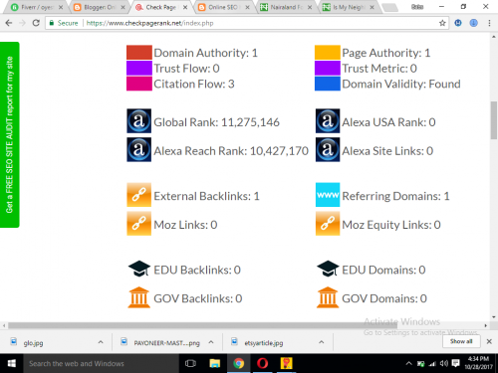The image size is (498, 373).
Task: Click the Alexa icon beside Global Rank
Action: point(139,121)
